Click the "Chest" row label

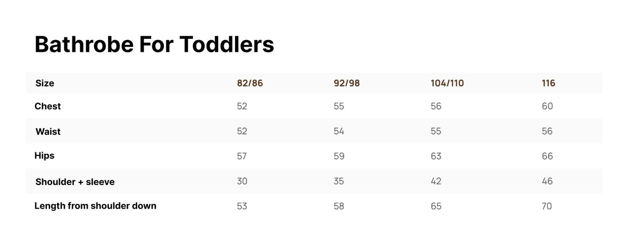coord(48,106)
